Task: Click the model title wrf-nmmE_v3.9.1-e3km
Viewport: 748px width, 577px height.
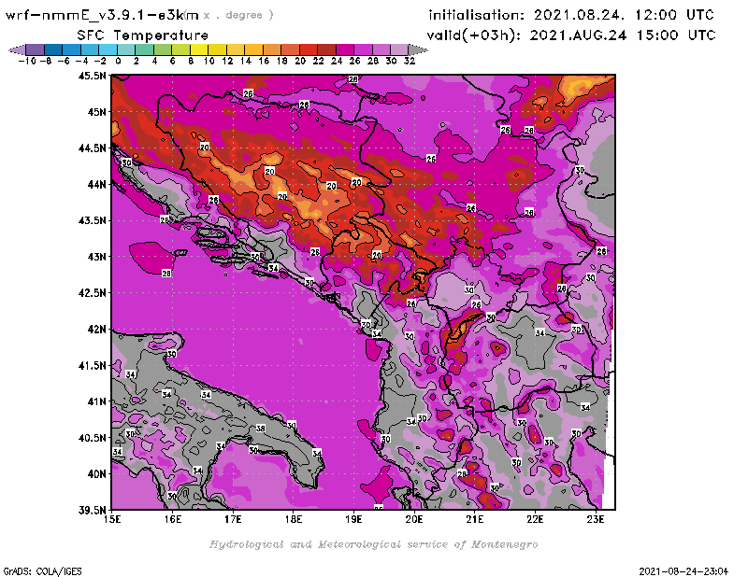Action: [102, 15]
